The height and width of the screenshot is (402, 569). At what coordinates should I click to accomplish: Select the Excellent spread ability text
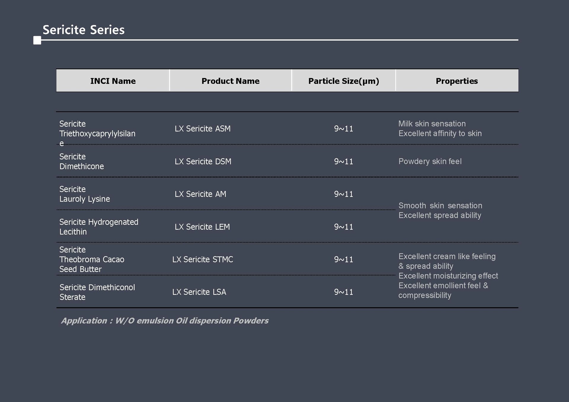[x=440, y=216]
